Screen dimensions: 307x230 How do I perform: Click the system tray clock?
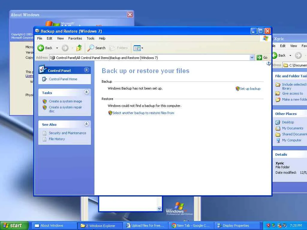pos(296,226)
